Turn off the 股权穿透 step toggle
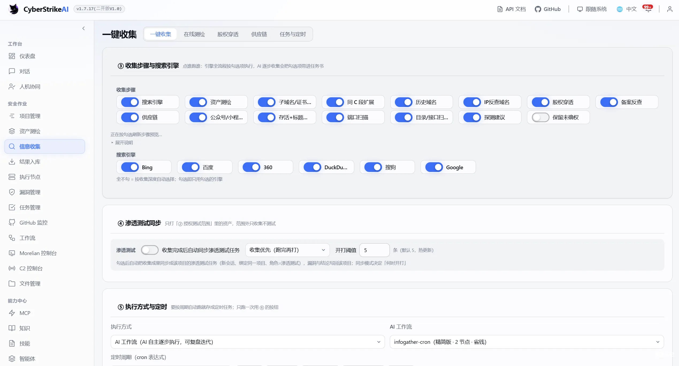 (x=540, y=102)
